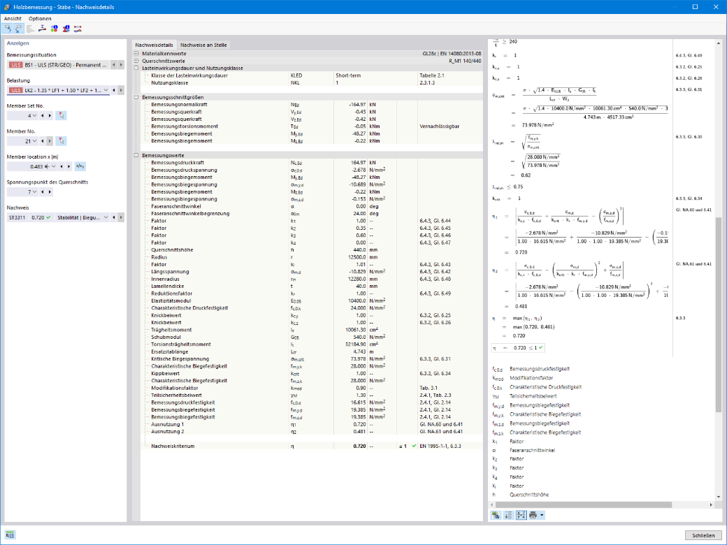This screenshot has height=545, width=727.
Task: Step to next member location x
Action: click(x=69, y=166)
